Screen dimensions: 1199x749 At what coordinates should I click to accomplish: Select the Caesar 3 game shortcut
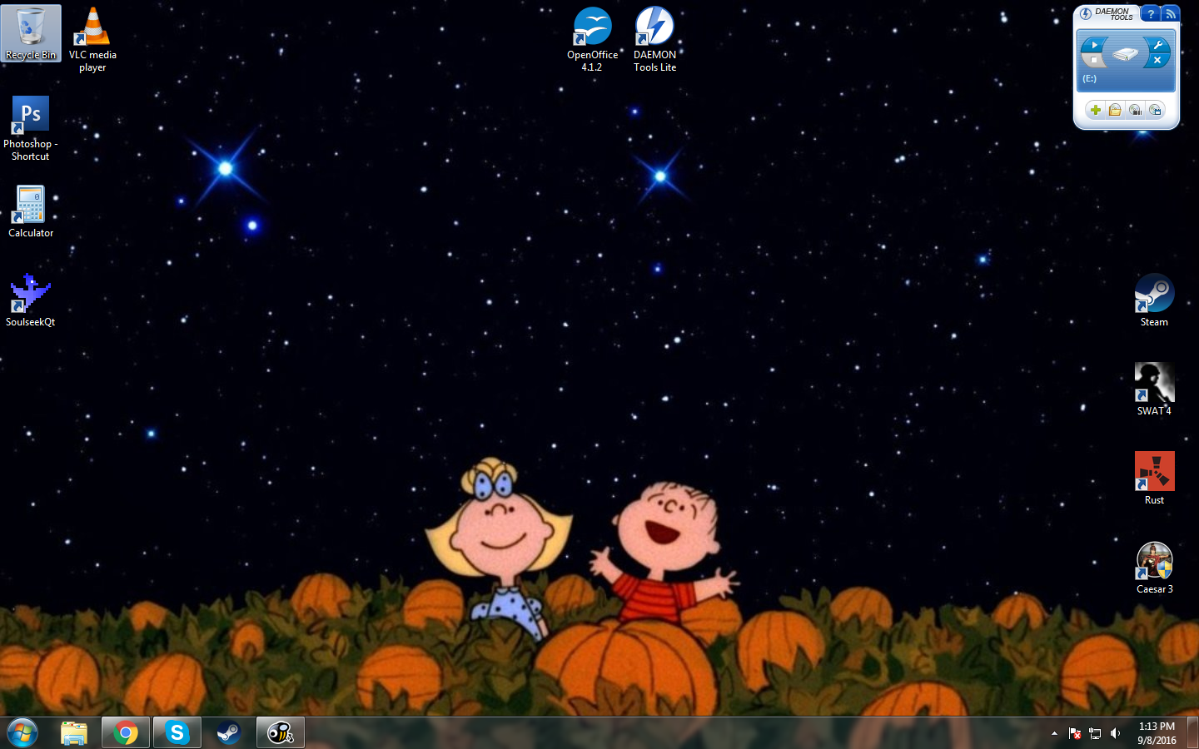click(1155, 568)
